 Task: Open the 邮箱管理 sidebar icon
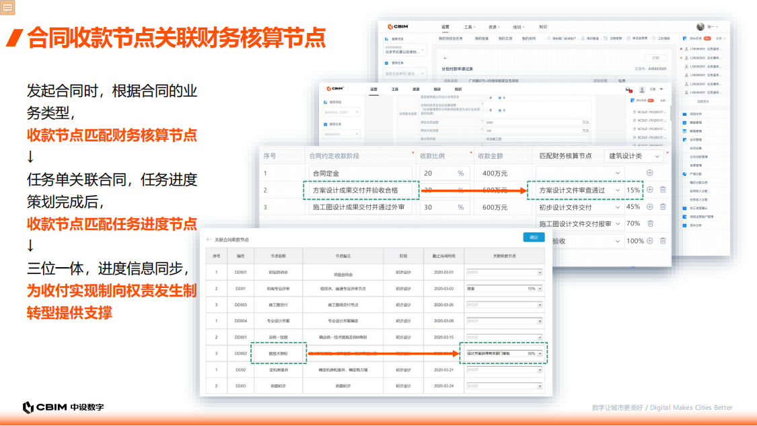684,131
